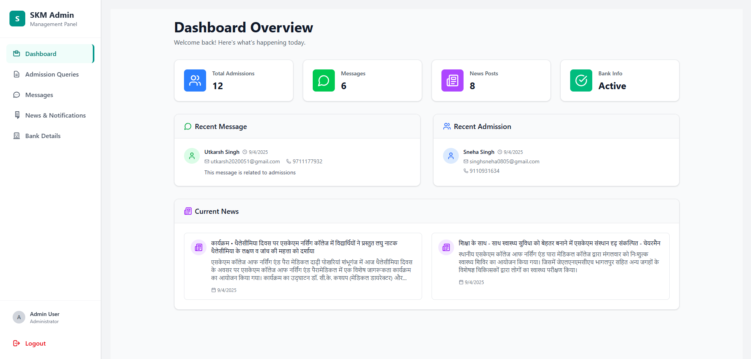
Task: Go to Admission Queries in sidebar
Action: (x=51, y=74)
